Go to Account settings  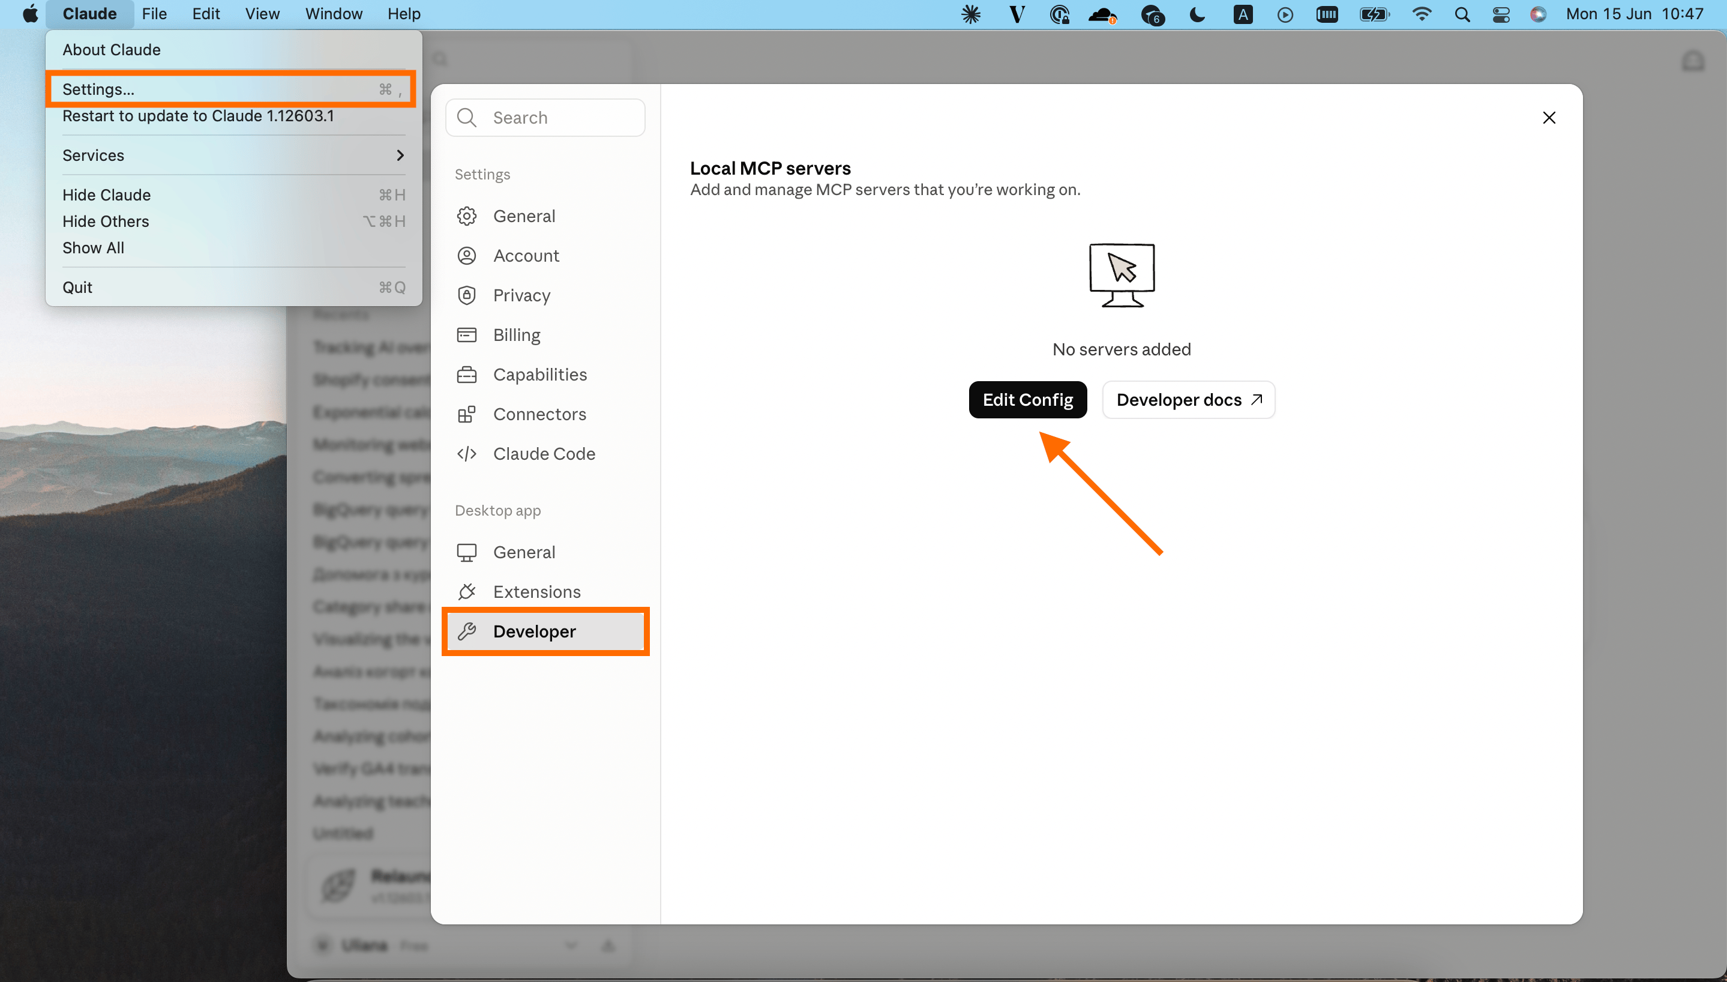(x=545, y=256)
